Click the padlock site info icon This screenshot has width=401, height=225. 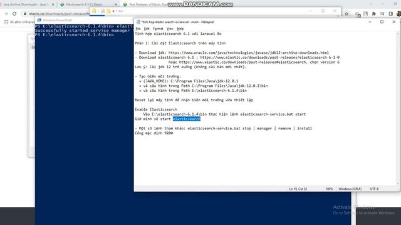(25, 14)
